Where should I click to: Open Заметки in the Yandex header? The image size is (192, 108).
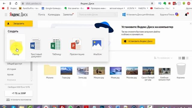pos(68,15)
